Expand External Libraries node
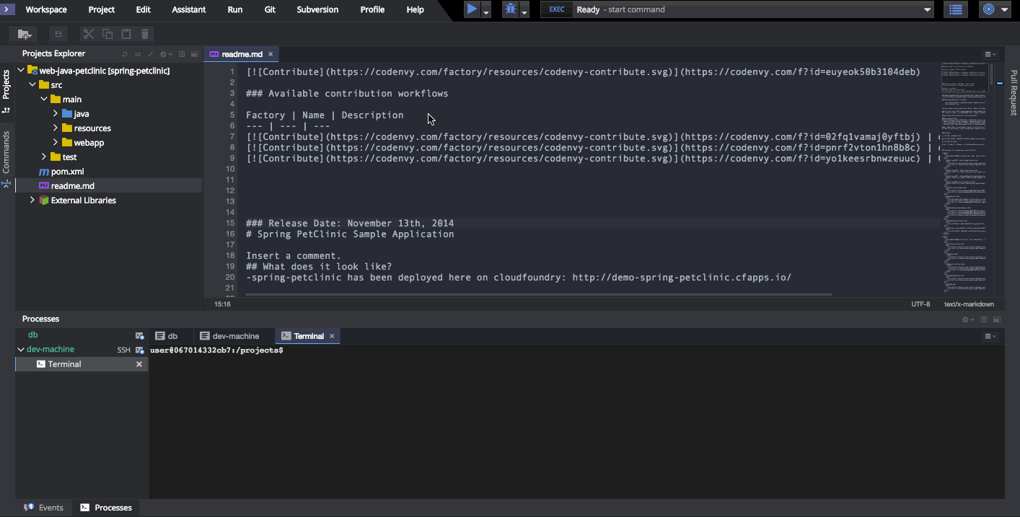 (32, 200)
